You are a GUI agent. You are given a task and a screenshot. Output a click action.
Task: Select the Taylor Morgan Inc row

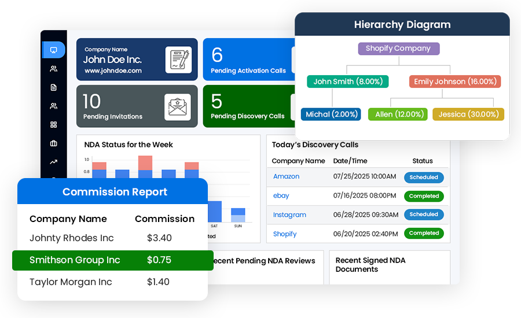click(x=112, y=282)
